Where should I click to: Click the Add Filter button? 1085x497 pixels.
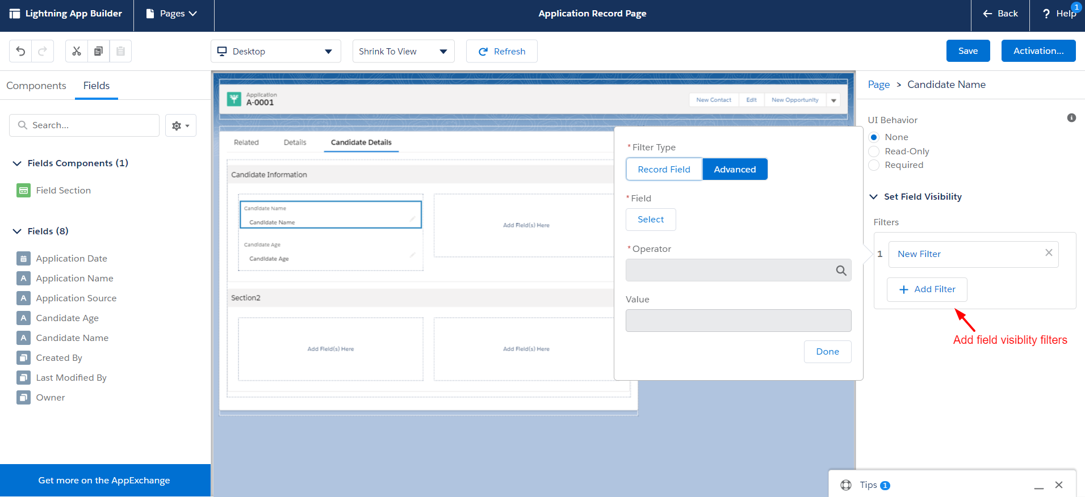(927, 289)
